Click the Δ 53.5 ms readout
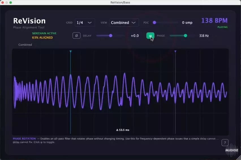This screenshot has height=160, width=241. pyautogui.click(x=122, y=130)
